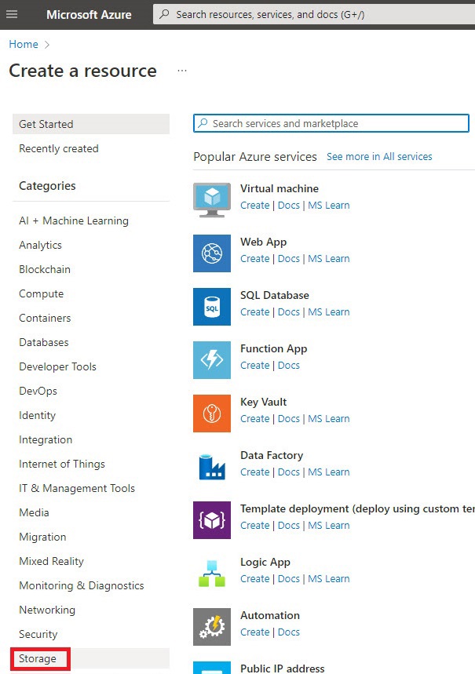
Task: Open IT & Management Tools category
Action: pyautogui.click(x=77, y=488)
